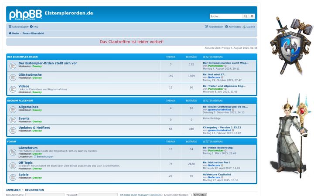314x196 pixels.
Task: Open the Allgemeines forum
Action: point(28,107)
